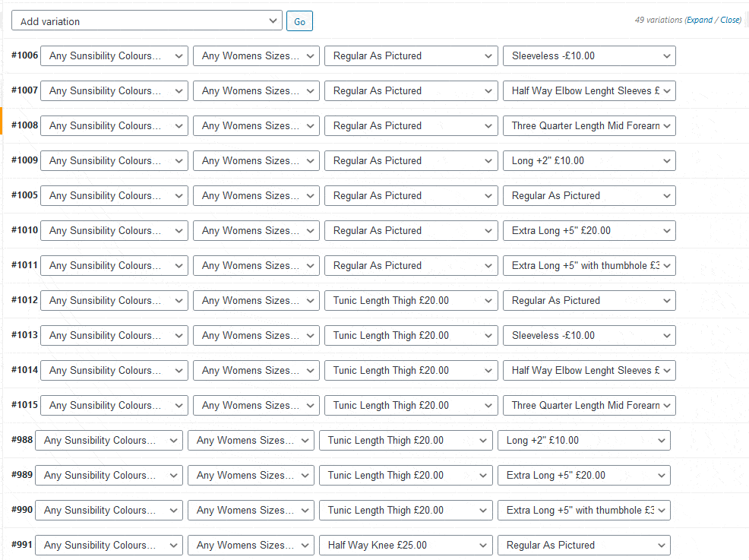Open Regular As Pictured length dropdown in #1006
This screenshot has height=560, width=749.
click(411, 56)
